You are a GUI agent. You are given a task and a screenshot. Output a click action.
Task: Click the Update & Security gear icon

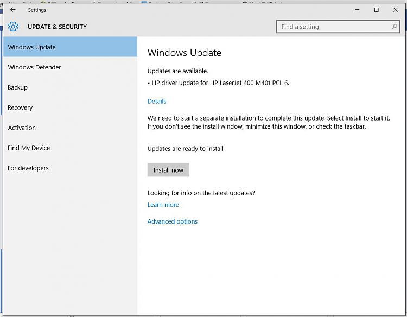point(13,27)
